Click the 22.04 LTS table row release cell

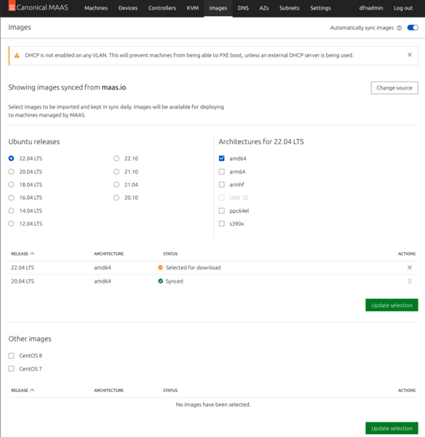[x=23, y=267]
